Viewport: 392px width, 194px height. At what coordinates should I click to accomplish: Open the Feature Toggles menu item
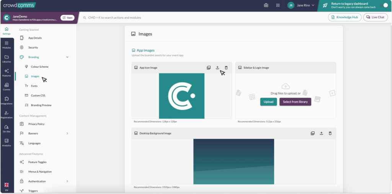point(38,162)
